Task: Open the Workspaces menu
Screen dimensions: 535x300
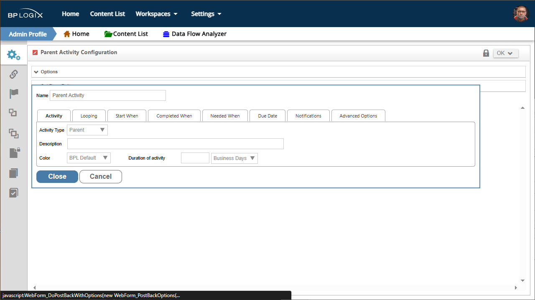Action: (x=157, y=14)
